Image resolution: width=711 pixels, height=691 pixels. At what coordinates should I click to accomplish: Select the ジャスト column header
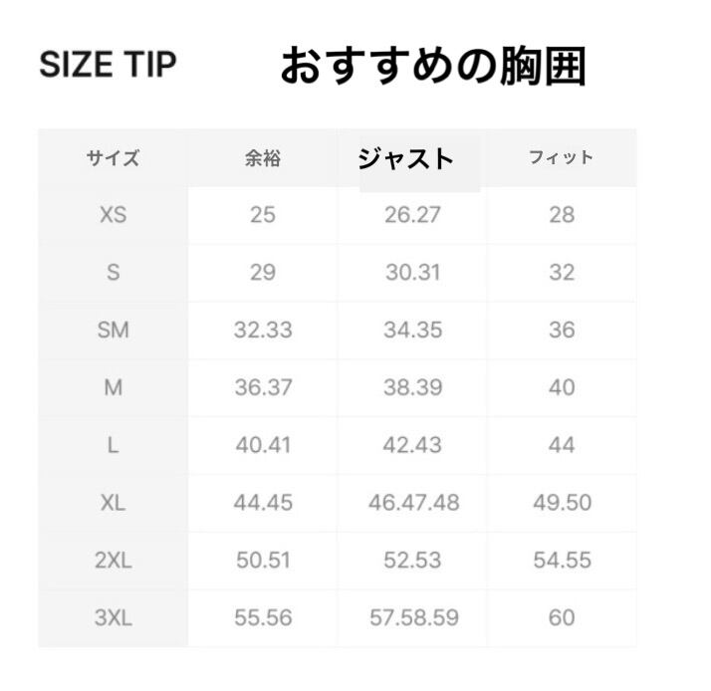[x=405, y=158]
